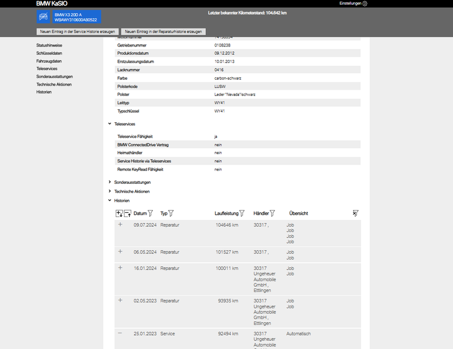Image resolution: width=453 pixels, height=349 pixels.
Task: Click the Polsterkode value LUSW
Action: pyautogui.click(x=220, y=87)
